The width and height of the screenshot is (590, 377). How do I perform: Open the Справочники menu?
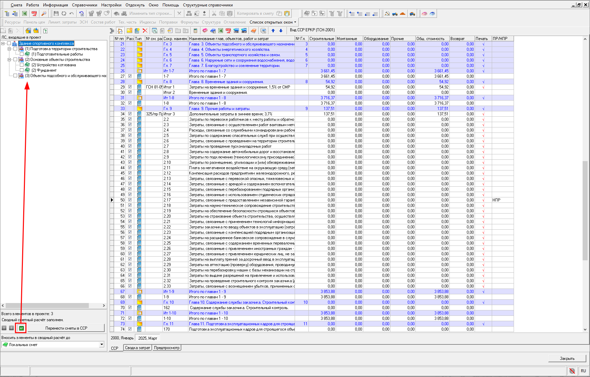(x=84, y=5)
